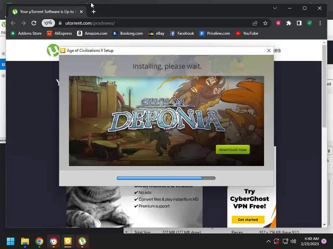Click the vertical scrollbar thumb of webpage
Screen dimensions: 333x249
[324, 86]
